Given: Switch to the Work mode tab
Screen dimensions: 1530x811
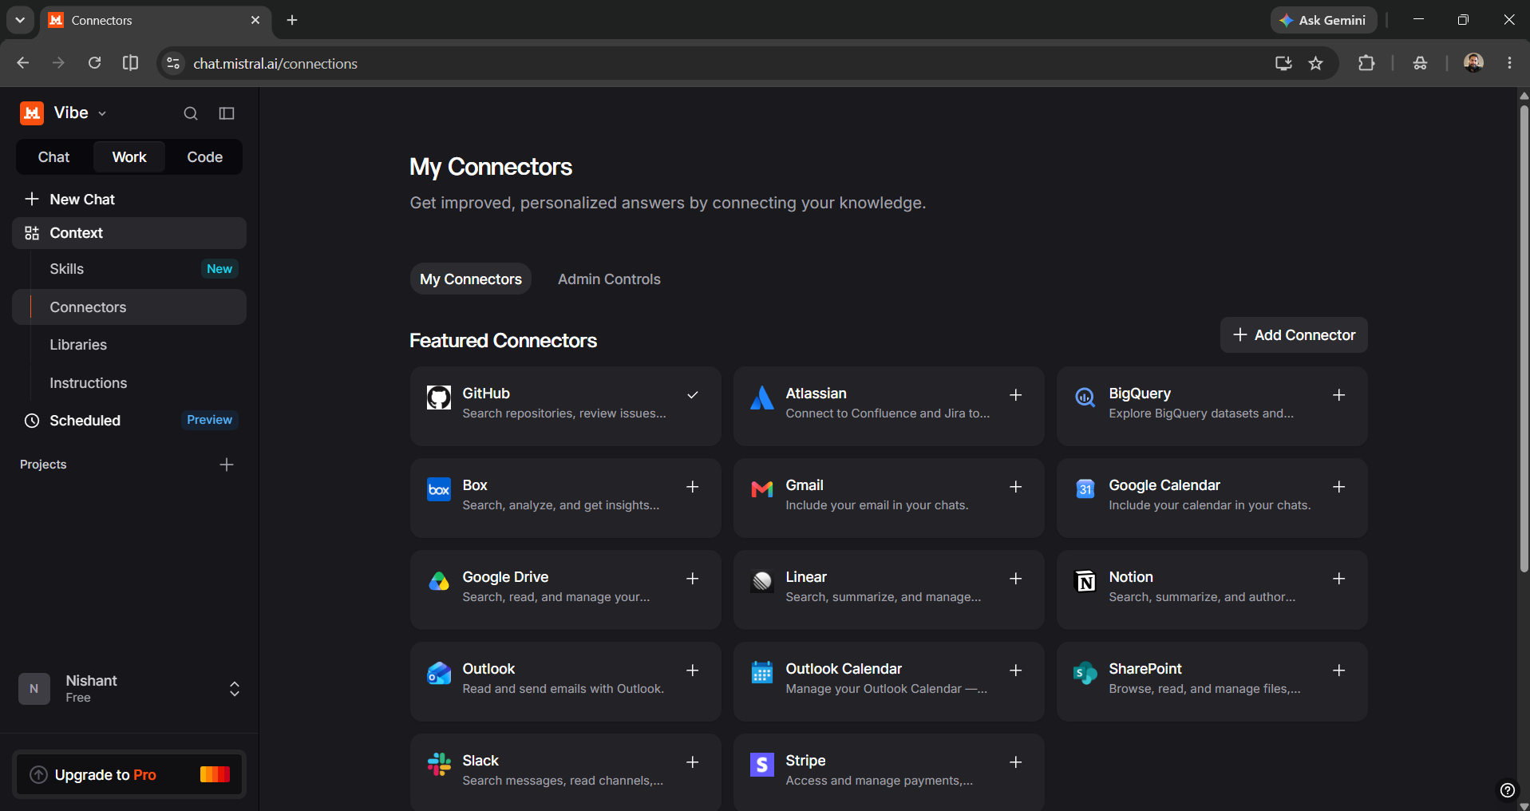Looking at the screenshot, I should 129,157.
